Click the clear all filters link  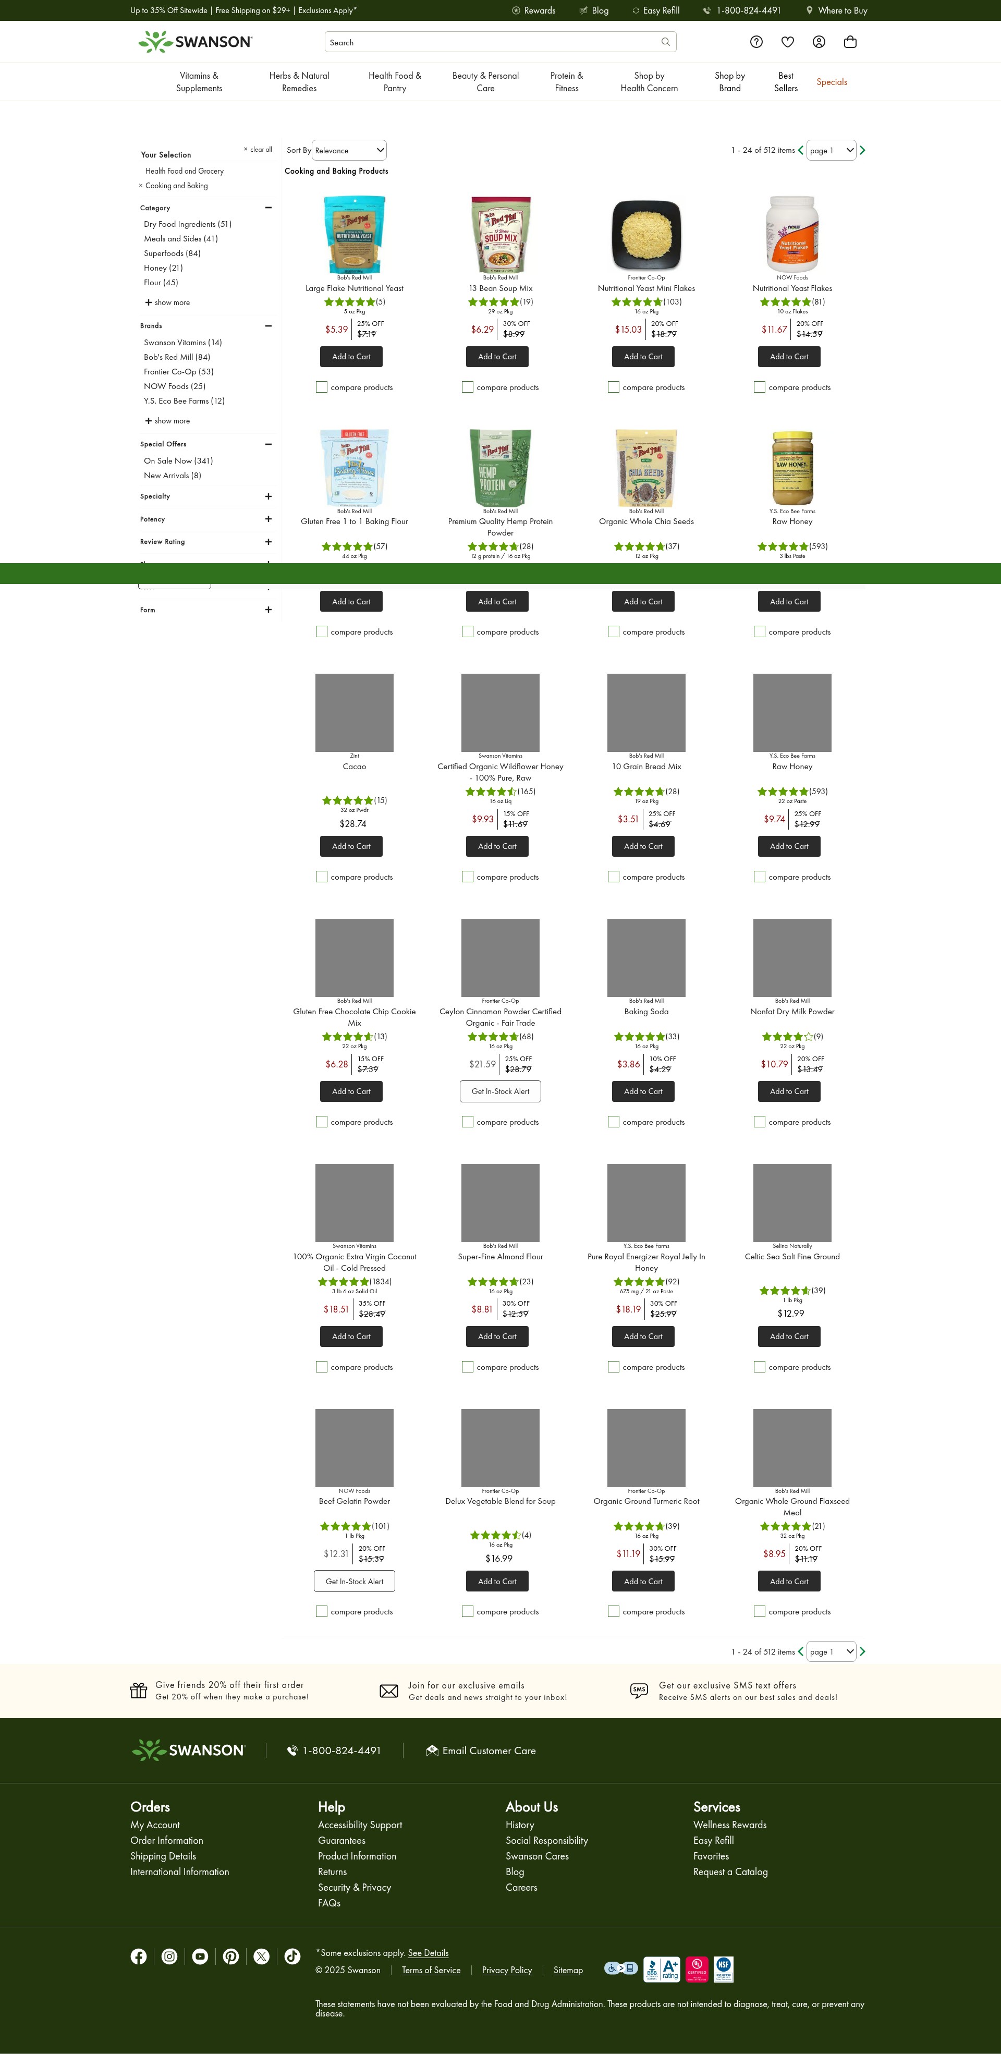(x=258, y=149)
